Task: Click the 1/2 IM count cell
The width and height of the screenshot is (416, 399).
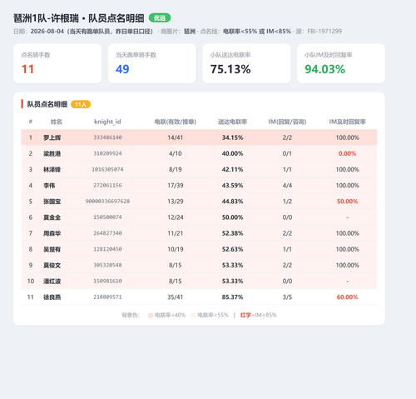Action: point(287,202)
